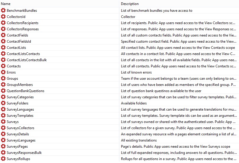Image resolution: width=239 pixels, height=163 pixels.
Task: Select the CollectorsRecipients row name
Action: (x=22, y=23)
